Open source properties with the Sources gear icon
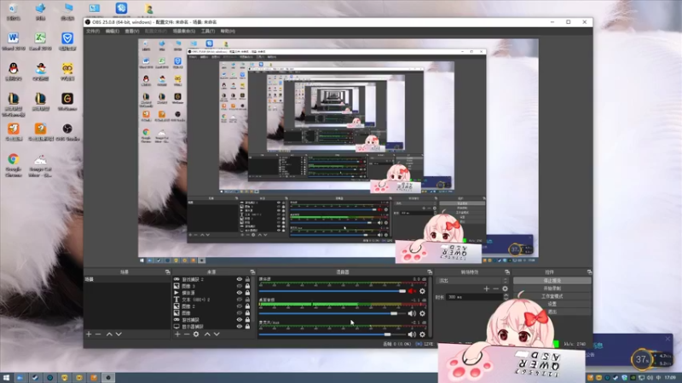 click(196, 334)
